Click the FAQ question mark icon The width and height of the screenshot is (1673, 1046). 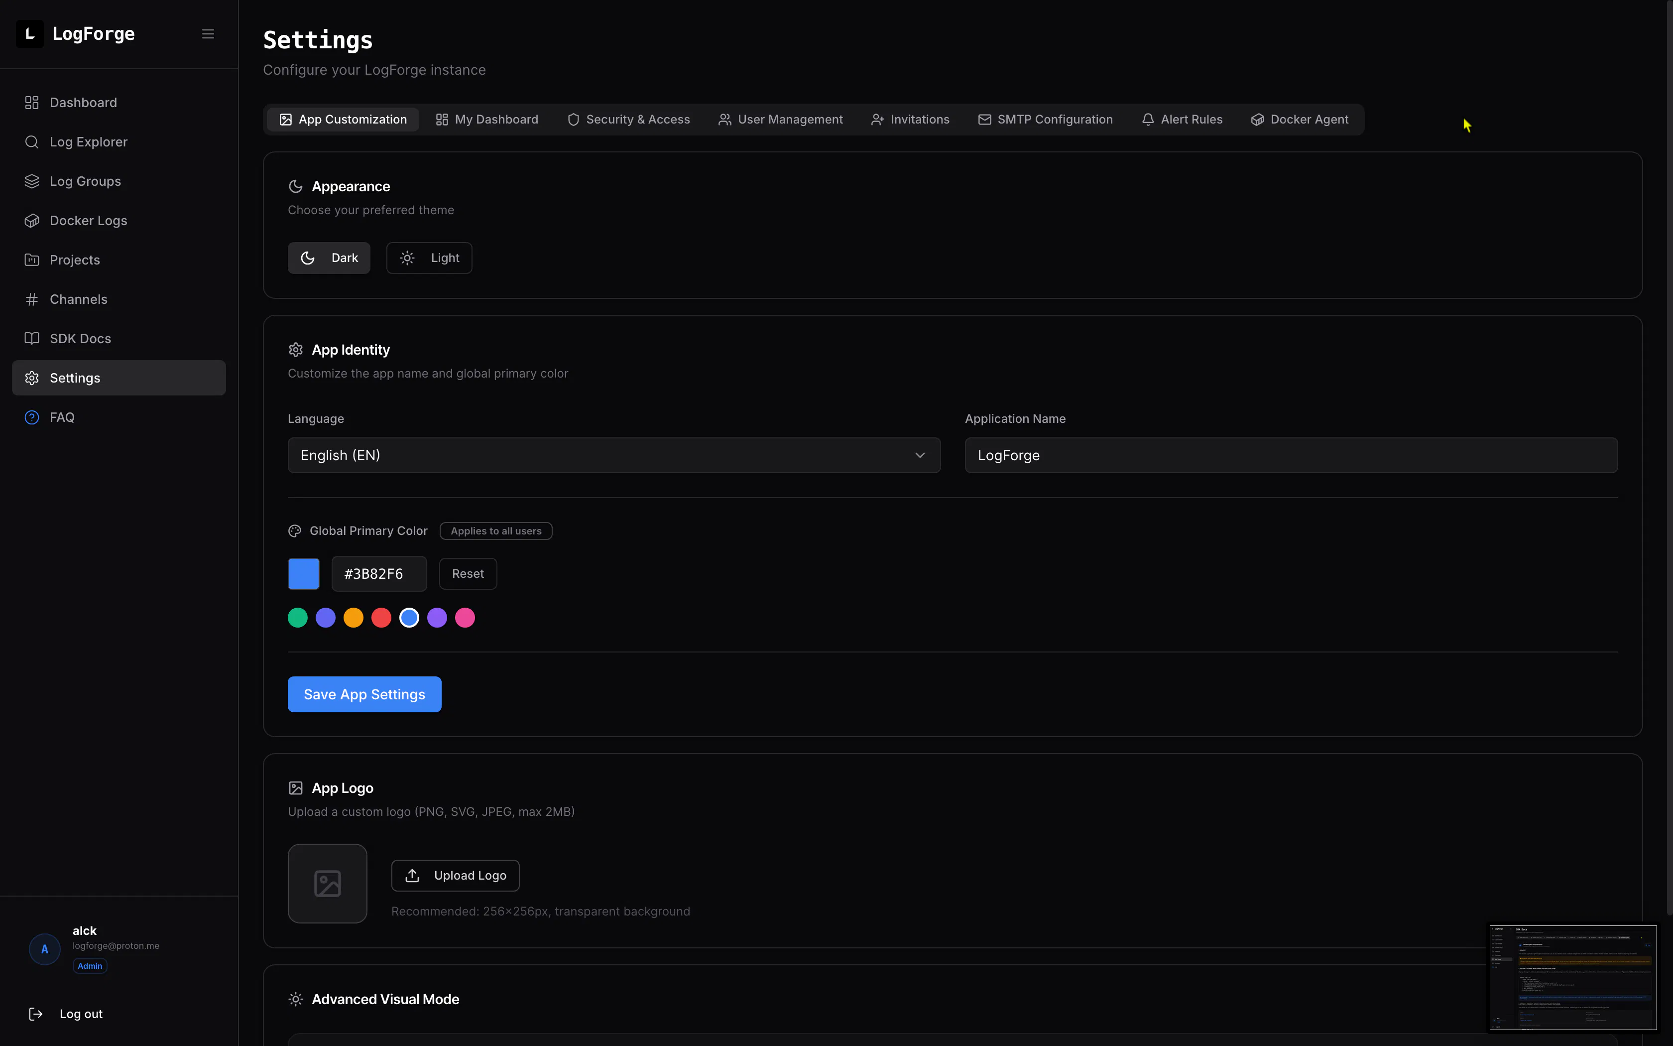coord(32,417)
